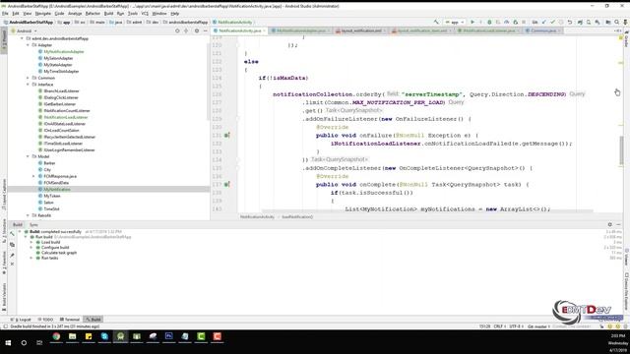Click the Make Project hammer icon
Screen dimensions: 630x354
coord(436,22)
